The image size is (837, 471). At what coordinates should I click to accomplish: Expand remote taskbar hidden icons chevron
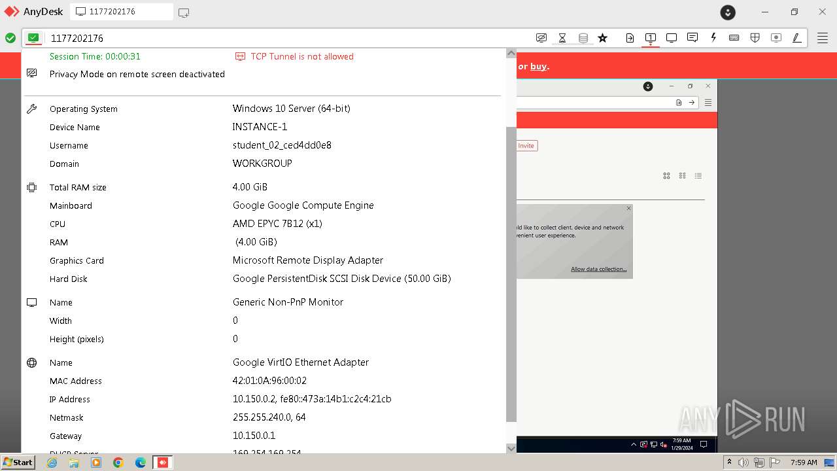point(633,445)
